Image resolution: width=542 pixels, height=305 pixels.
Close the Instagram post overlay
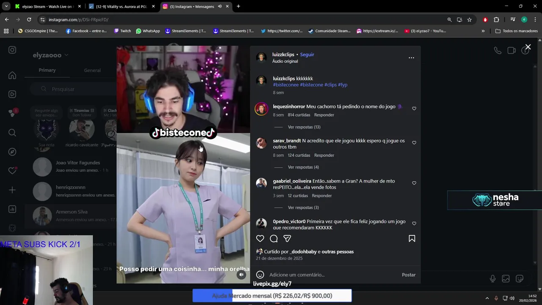click(528, 47)
